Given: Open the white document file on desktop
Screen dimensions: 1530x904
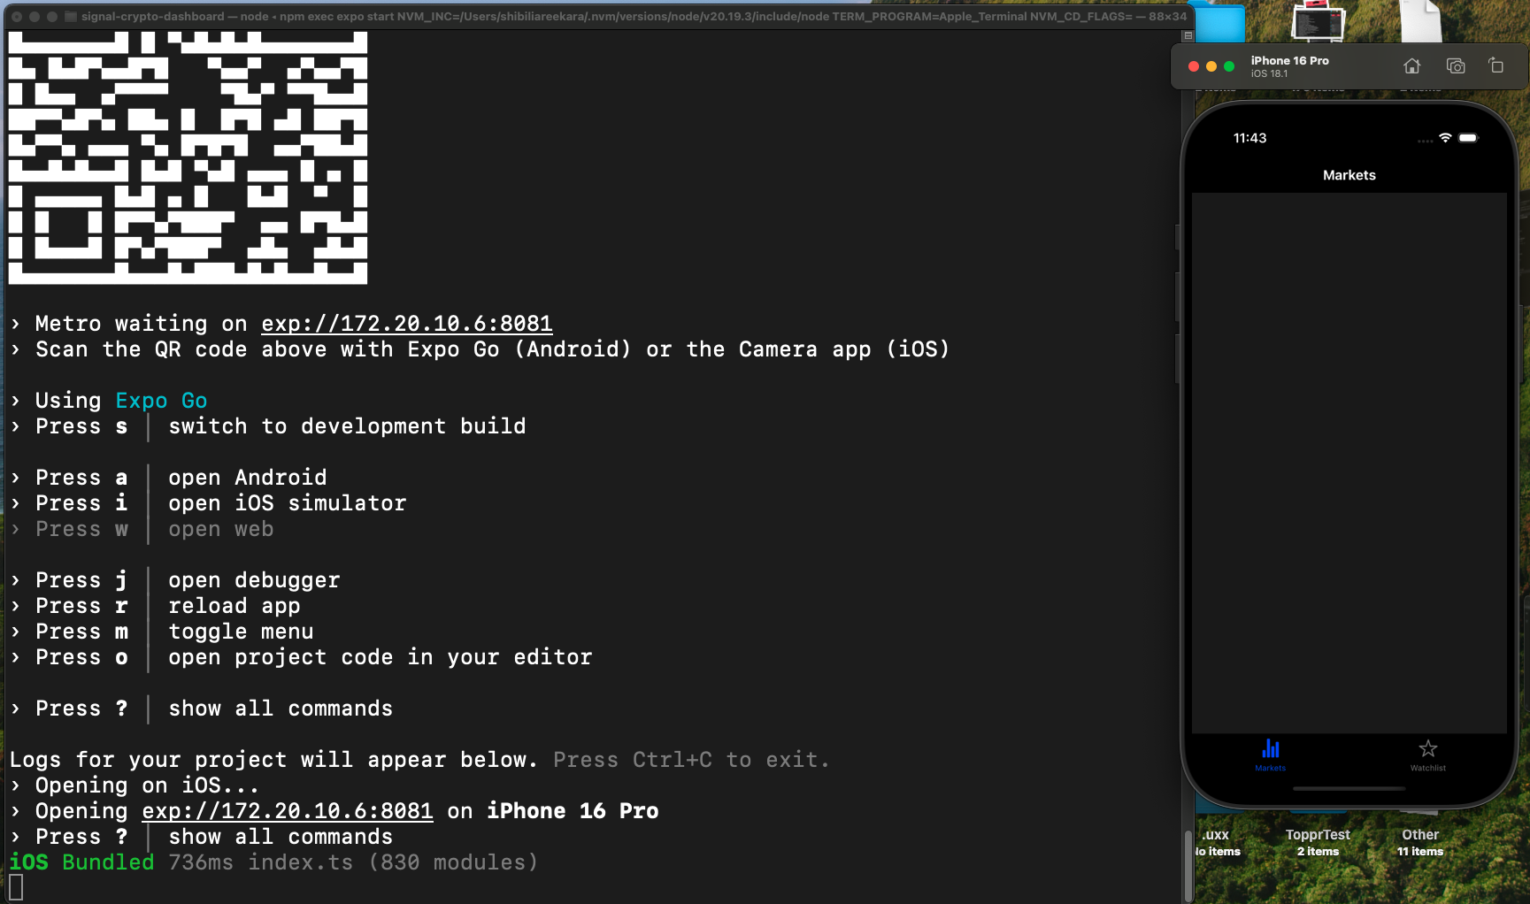Looking at the screenshot, I should [x=1420, y=21].
